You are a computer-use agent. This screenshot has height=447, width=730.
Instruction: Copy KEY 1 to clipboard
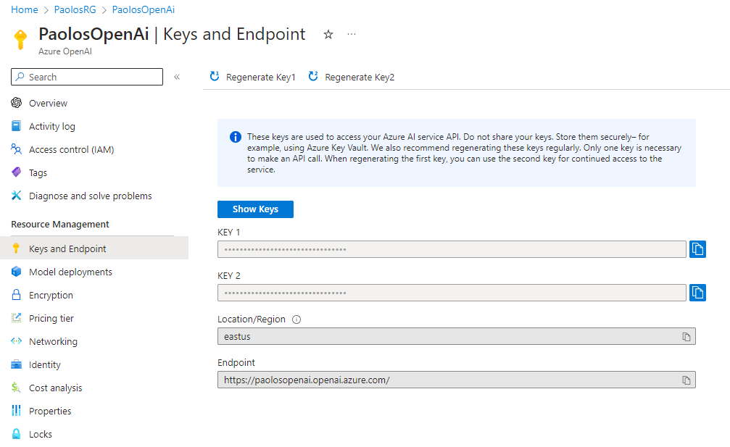coord(697,249)
